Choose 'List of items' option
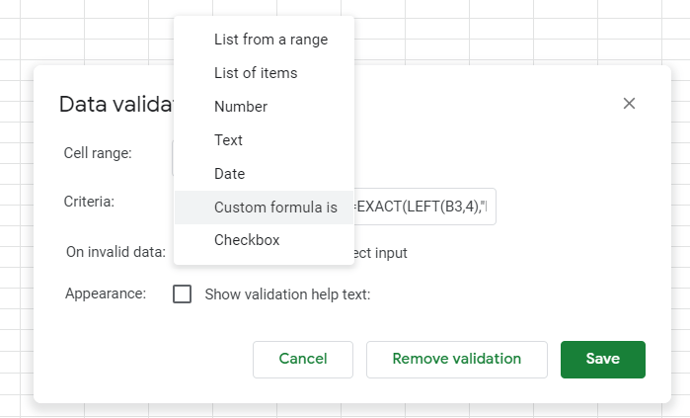This screenshot has width=690, height=418. coord(256,73)
